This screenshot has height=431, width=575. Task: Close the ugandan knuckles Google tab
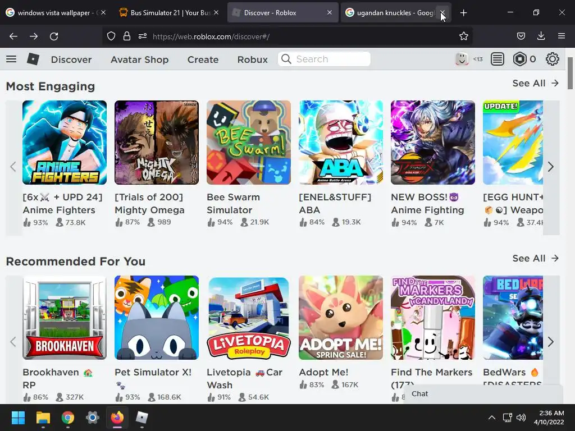(x=442, y=13)
